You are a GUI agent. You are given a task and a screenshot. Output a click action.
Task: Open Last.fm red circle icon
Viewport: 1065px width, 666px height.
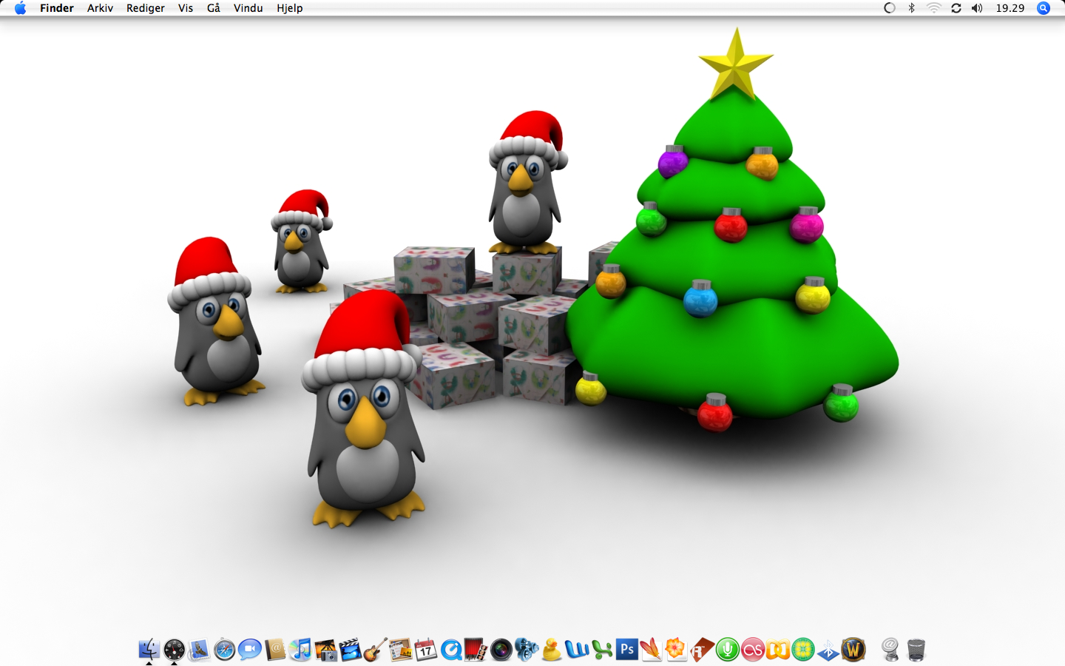(752, 650)
